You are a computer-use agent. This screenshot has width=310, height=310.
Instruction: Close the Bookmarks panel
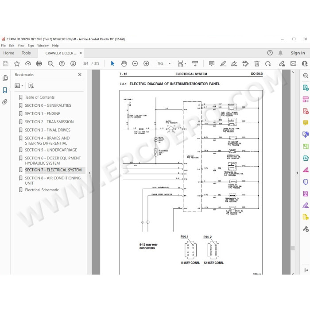pos(80,74)
